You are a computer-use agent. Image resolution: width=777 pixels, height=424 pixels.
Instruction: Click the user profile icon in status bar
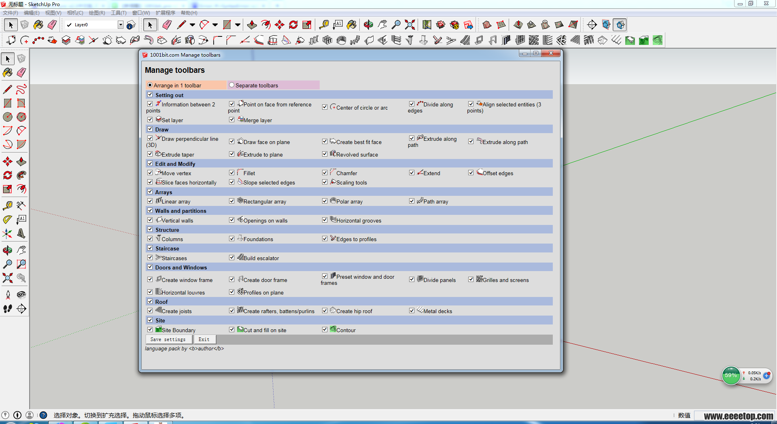pyautogui.click(x=30, y=415)
